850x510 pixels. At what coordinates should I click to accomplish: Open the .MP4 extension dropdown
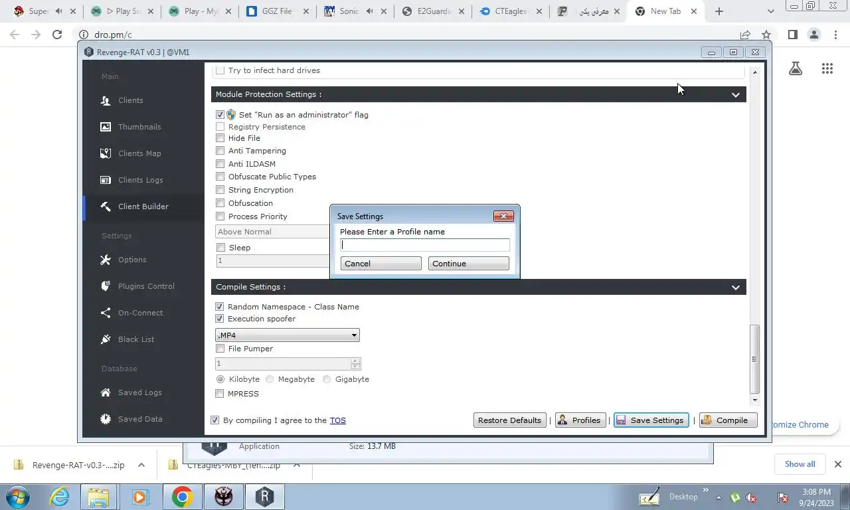tap(288, 335)
